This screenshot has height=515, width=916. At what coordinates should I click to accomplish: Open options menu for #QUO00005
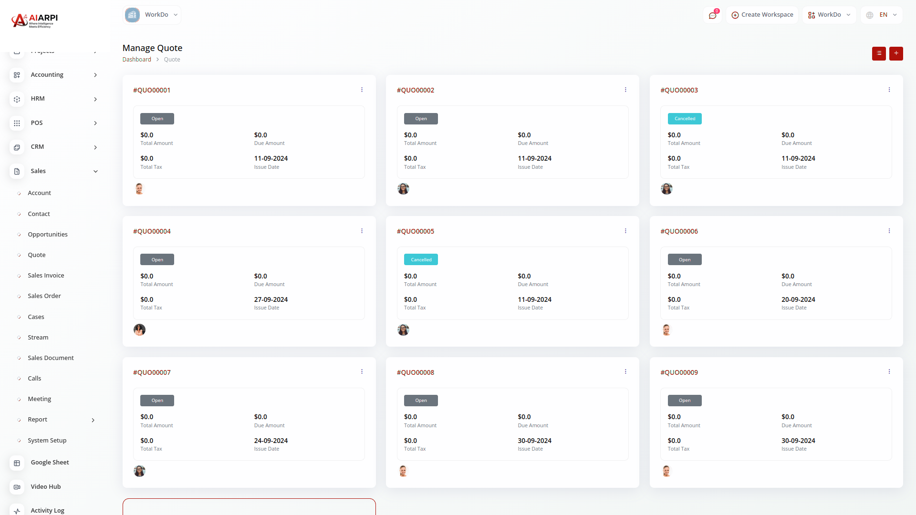pos(625,231)
